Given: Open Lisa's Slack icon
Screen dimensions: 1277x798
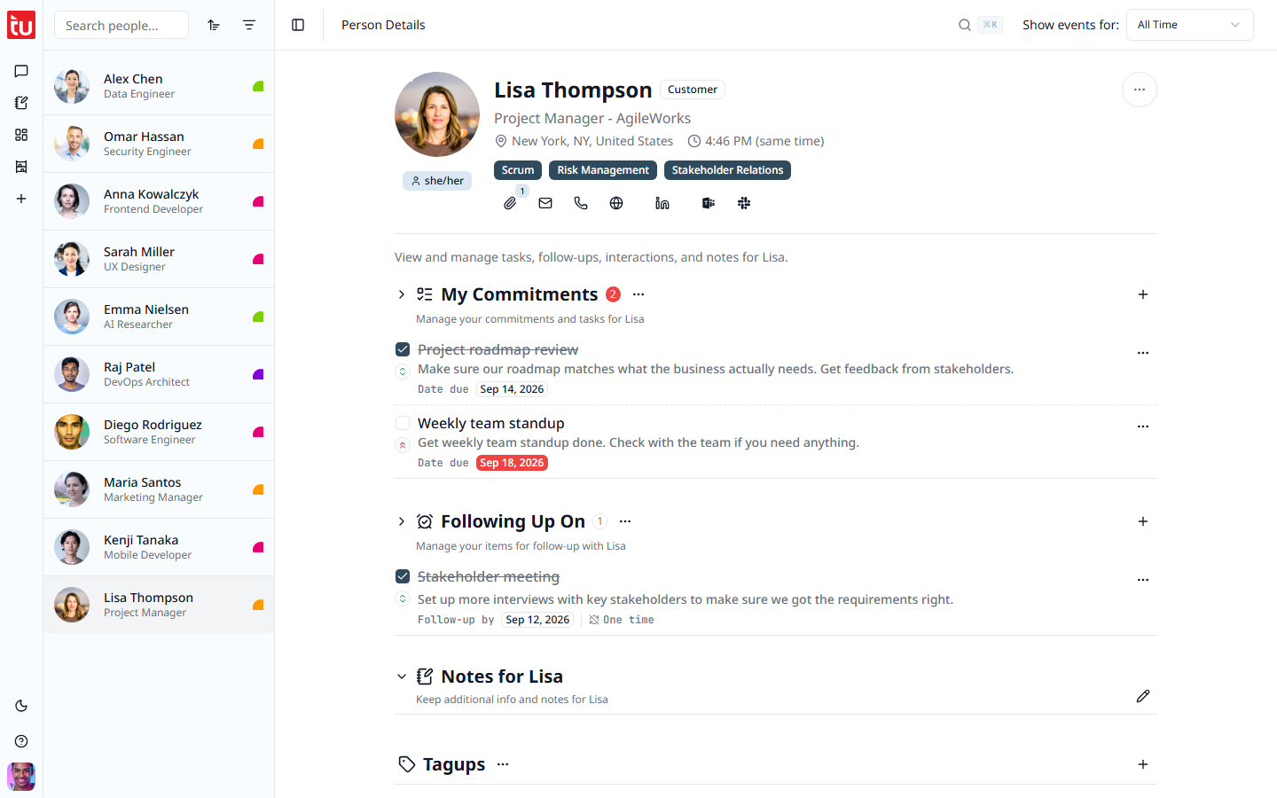Looking at the screenshot, I should (744, 203).
